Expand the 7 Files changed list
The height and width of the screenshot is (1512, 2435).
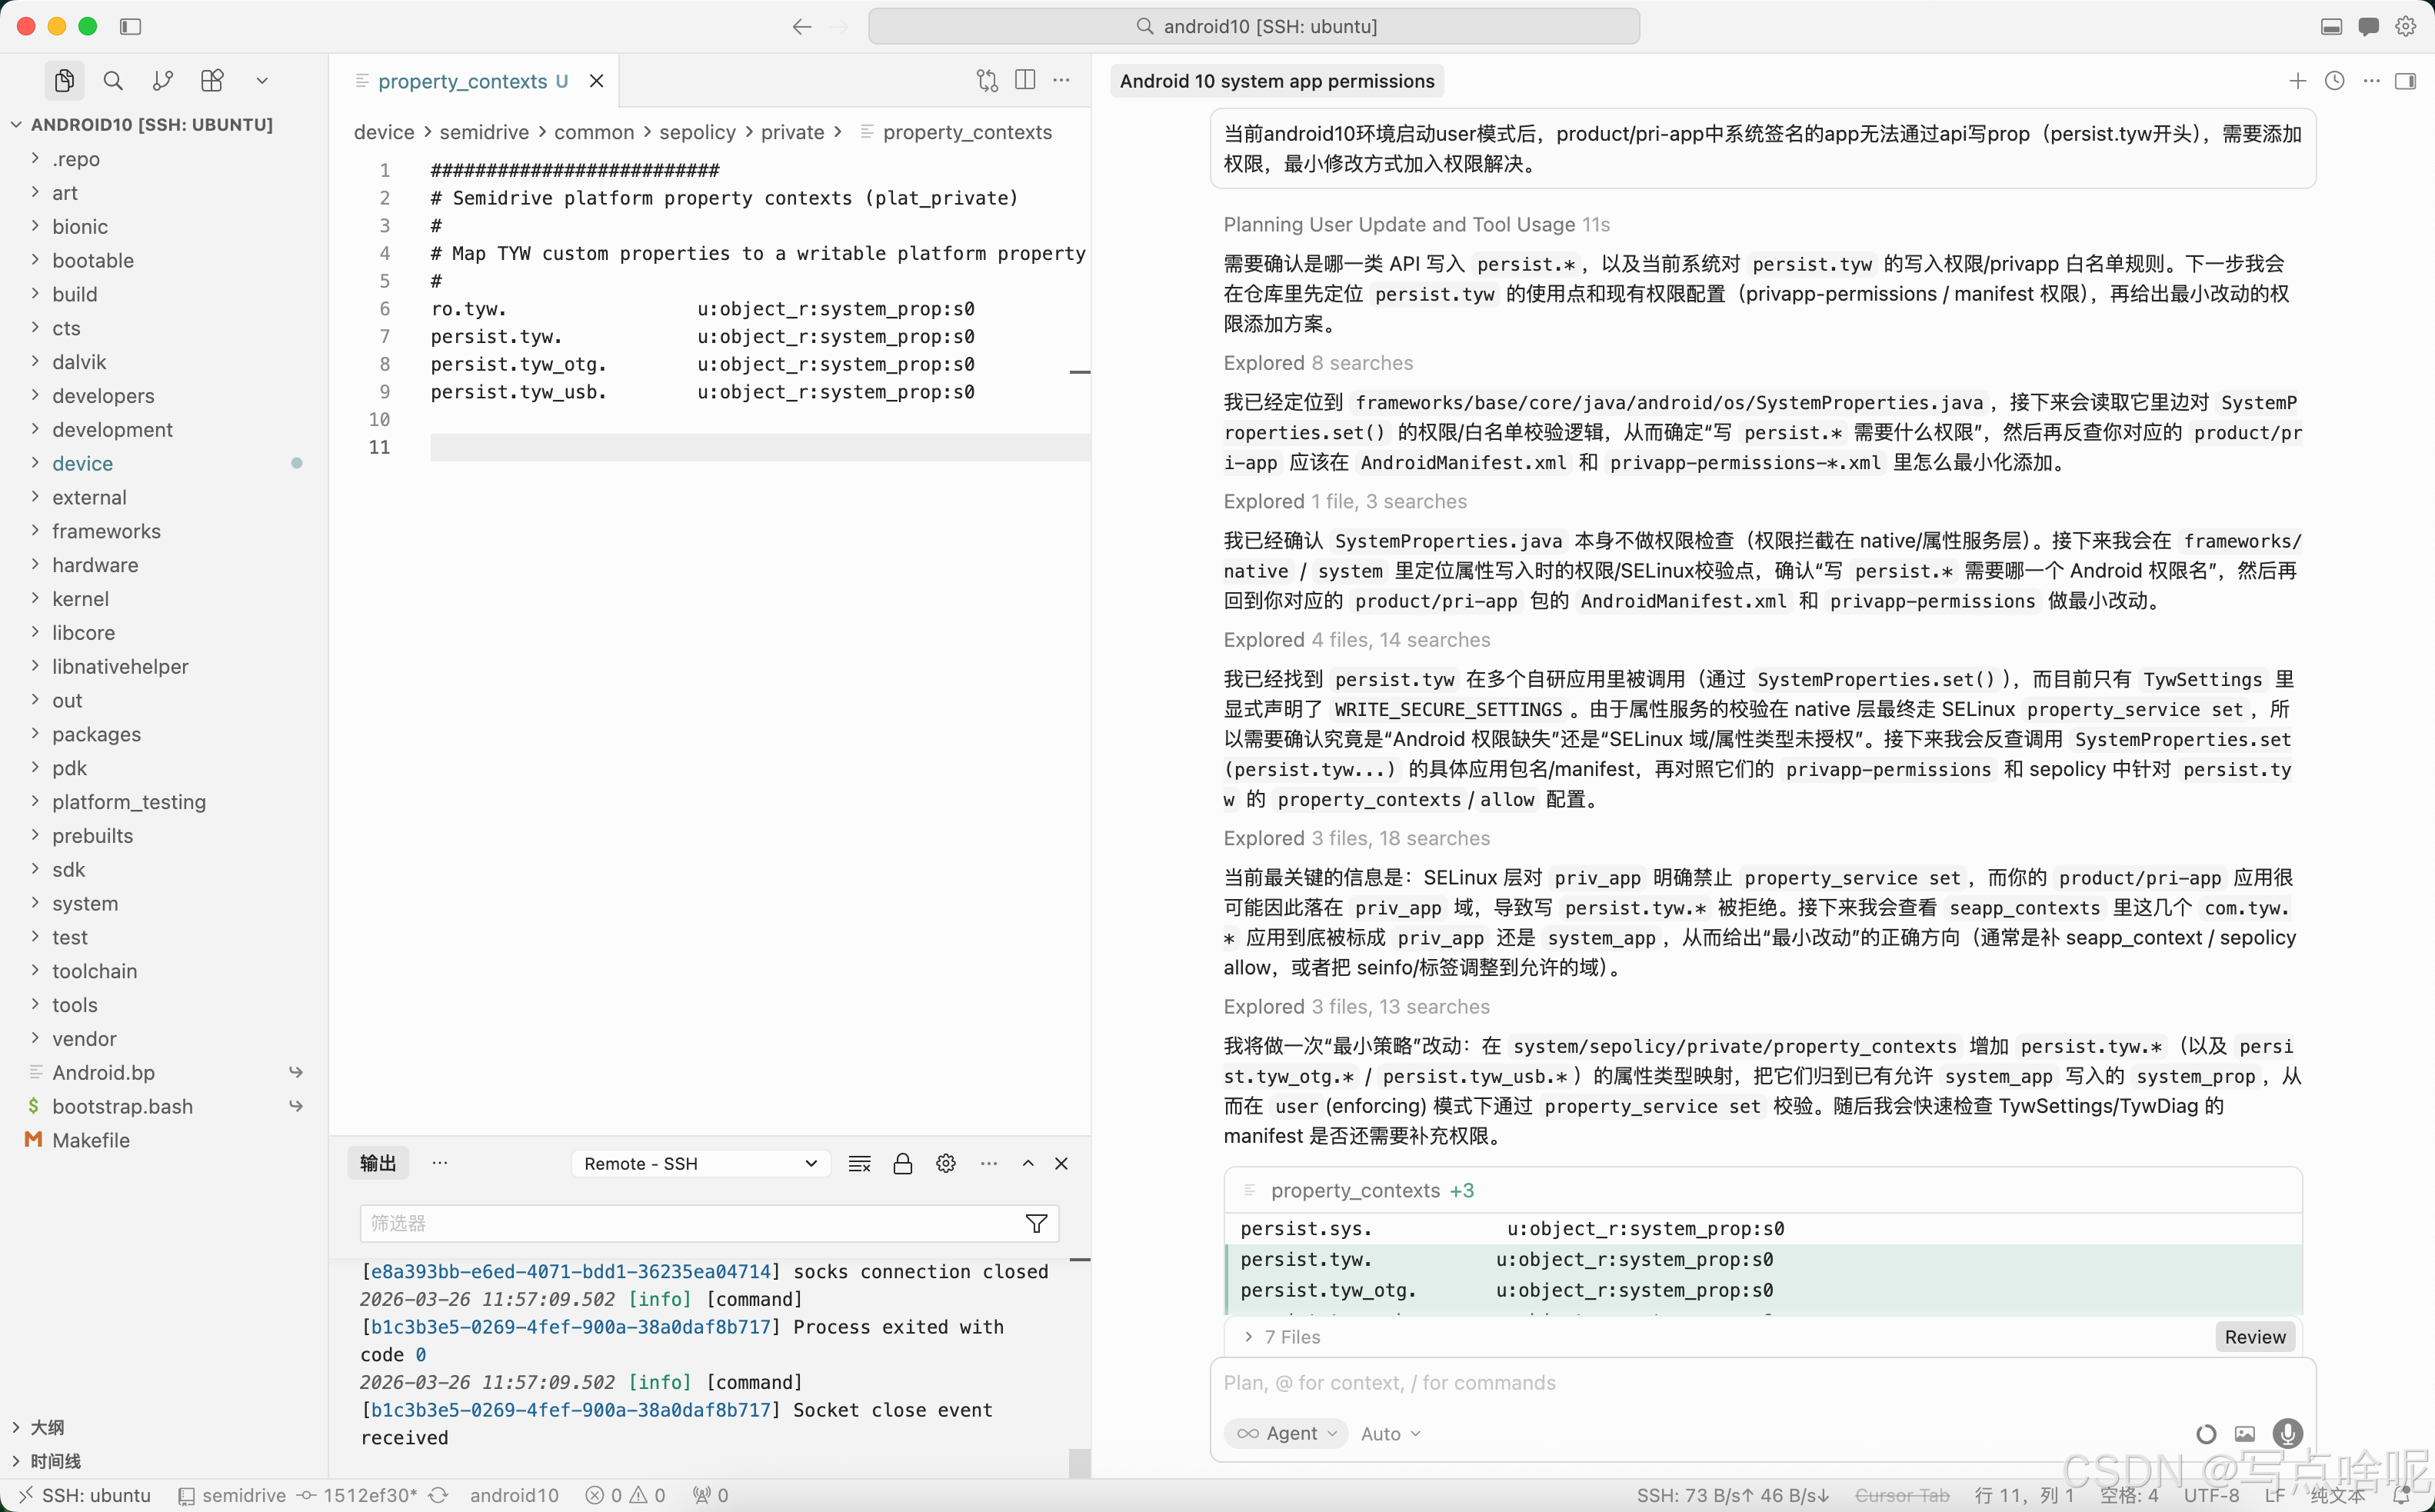[x=1282, y=1337]
